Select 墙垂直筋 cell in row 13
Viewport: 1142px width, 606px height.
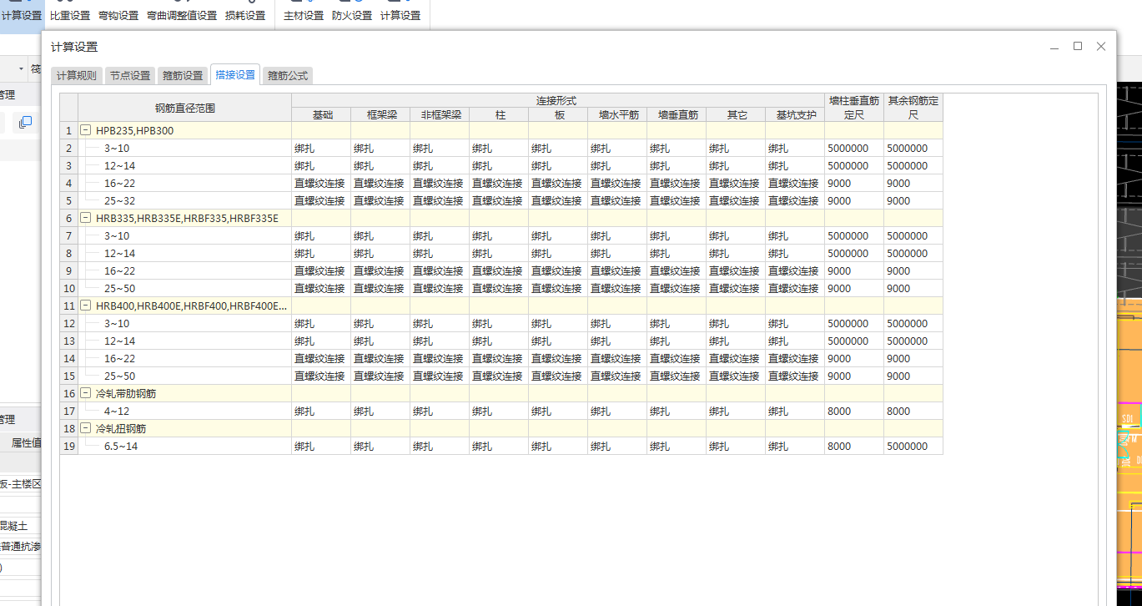(677, 341)
